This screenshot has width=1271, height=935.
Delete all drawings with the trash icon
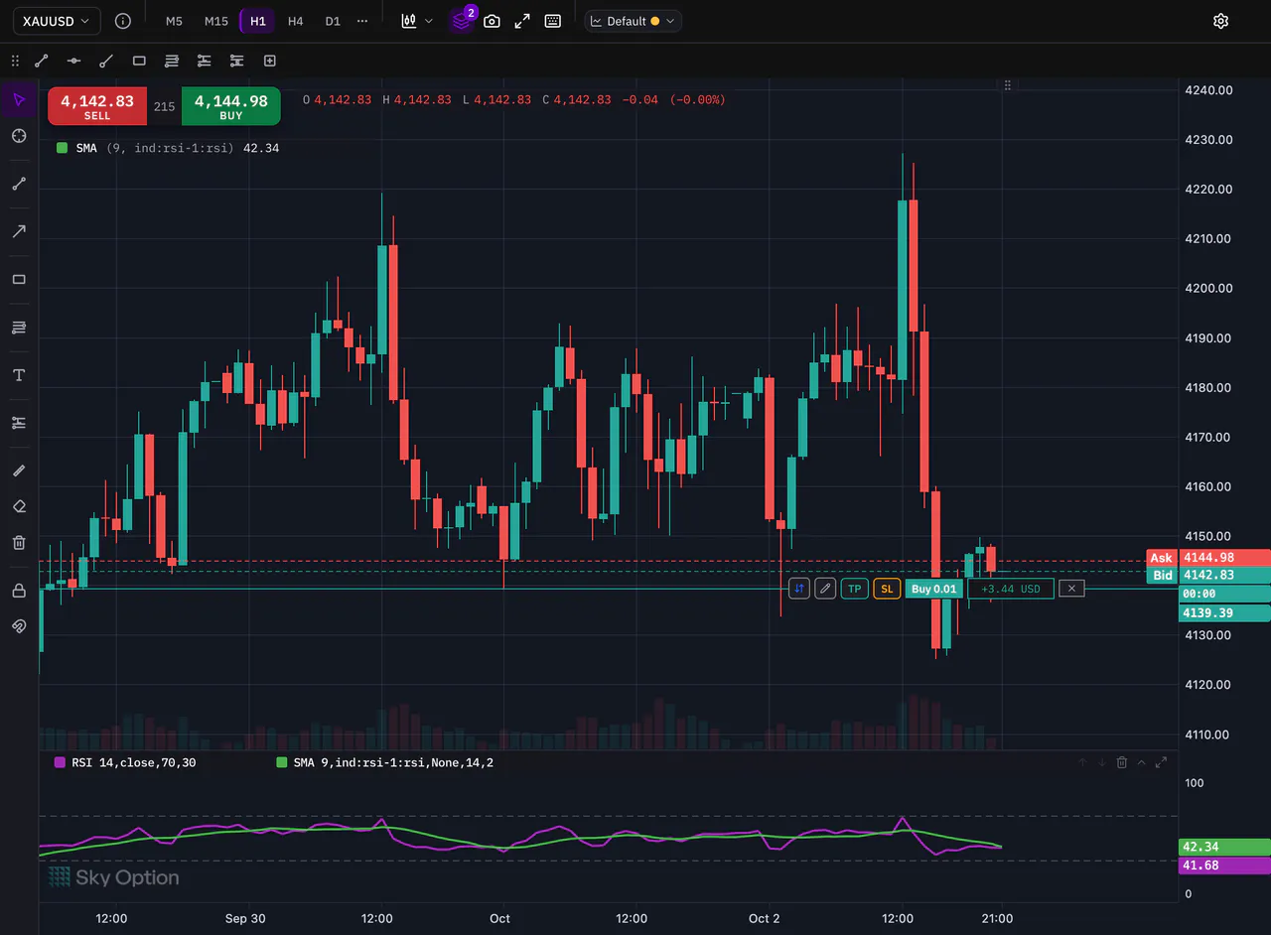pos(19,542)
